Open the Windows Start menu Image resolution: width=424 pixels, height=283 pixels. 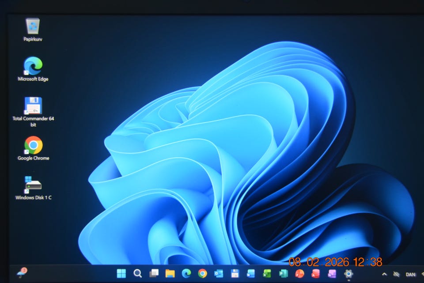[121, 274]
